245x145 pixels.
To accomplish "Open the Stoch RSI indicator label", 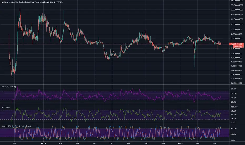I will (x=16, y=126).
